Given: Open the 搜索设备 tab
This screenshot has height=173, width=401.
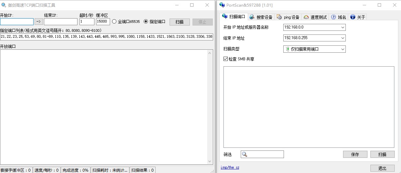Looking at the screenshot, I should coord(261,17).
